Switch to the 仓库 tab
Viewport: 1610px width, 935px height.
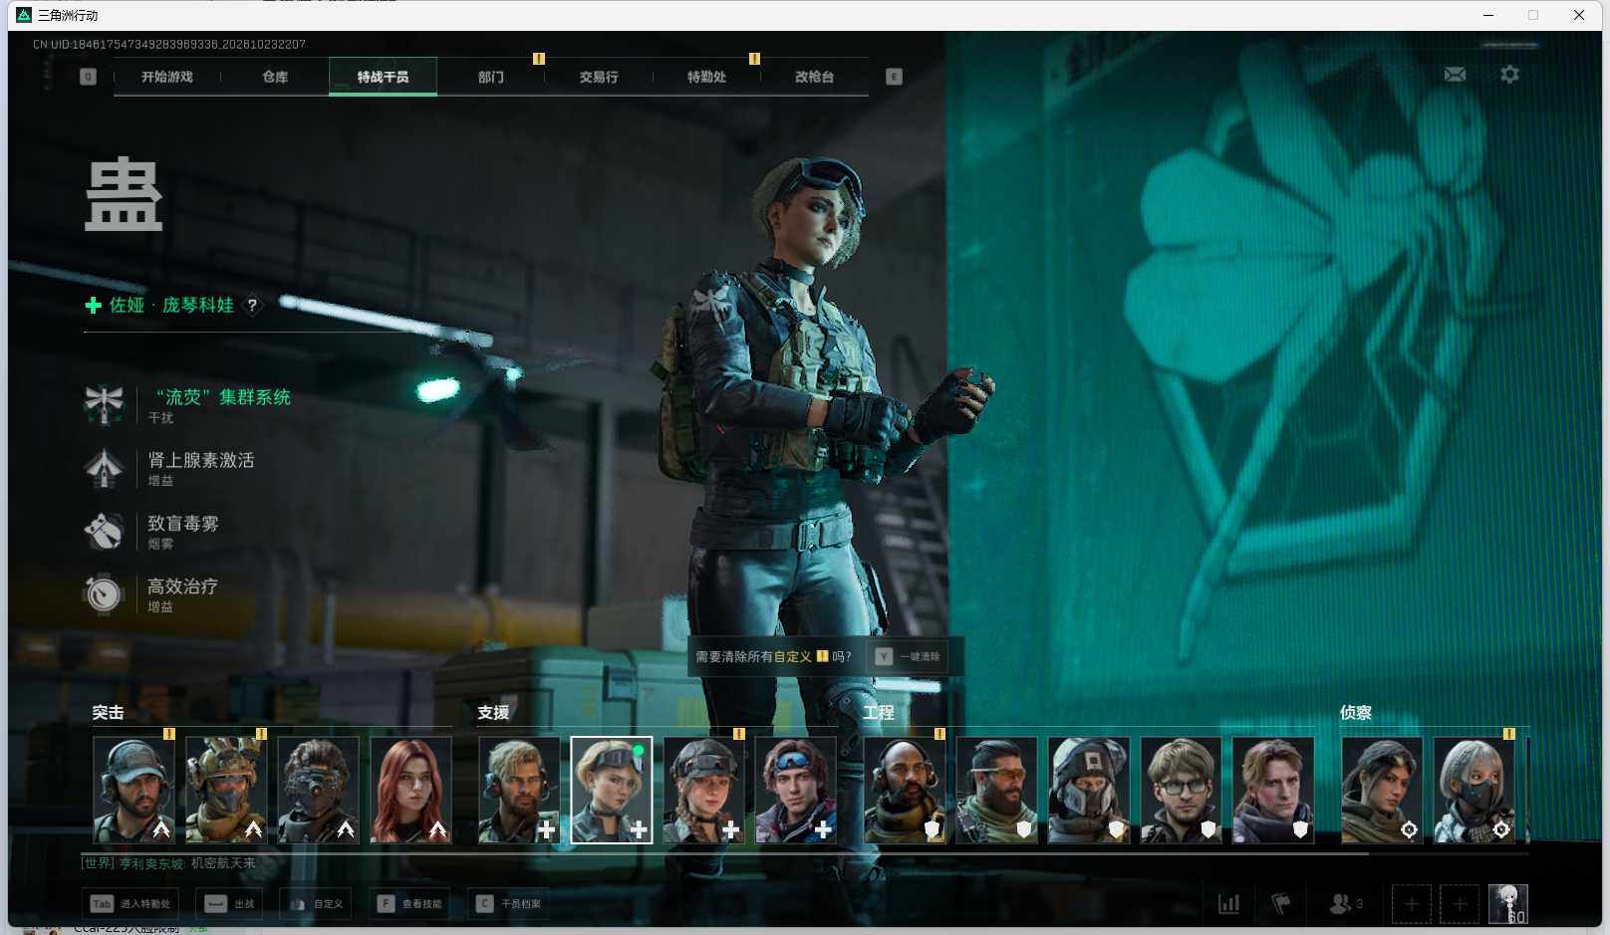275,77
